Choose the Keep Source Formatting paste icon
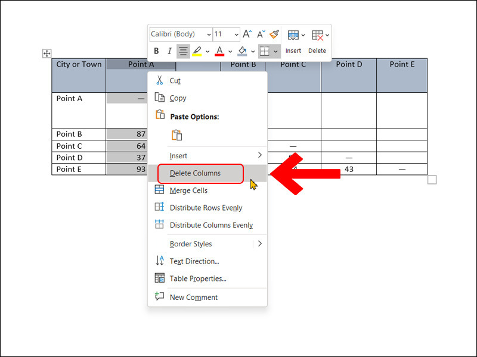 [x=177, y=135]
